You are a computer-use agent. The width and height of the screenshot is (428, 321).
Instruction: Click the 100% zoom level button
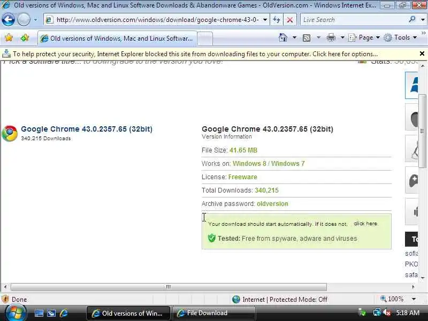click(392, 299)
